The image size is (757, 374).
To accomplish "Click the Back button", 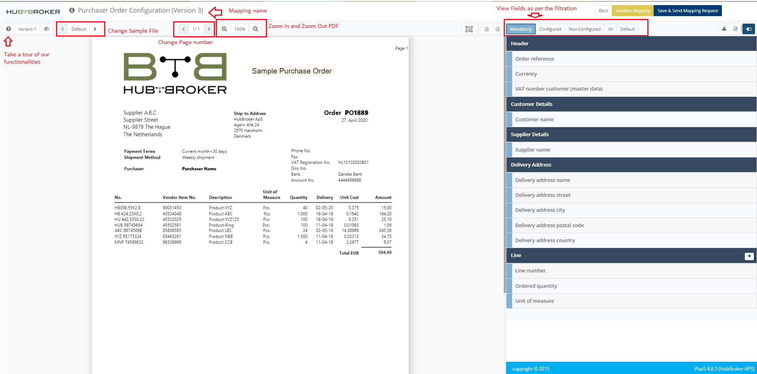I will (604, 11).
